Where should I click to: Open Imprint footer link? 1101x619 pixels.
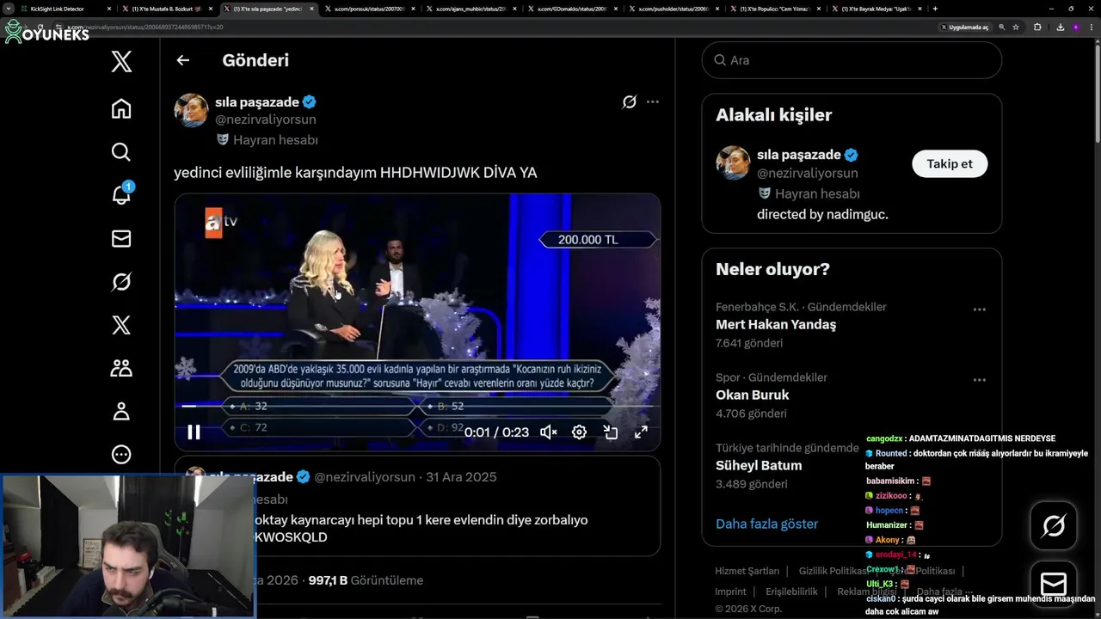tap(730, 591)
